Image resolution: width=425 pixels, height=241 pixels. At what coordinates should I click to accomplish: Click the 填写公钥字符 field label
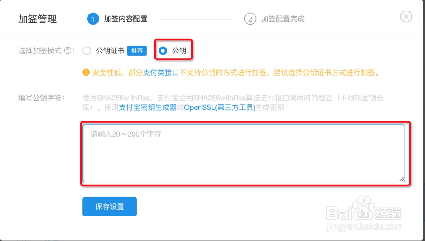[41, 98]
